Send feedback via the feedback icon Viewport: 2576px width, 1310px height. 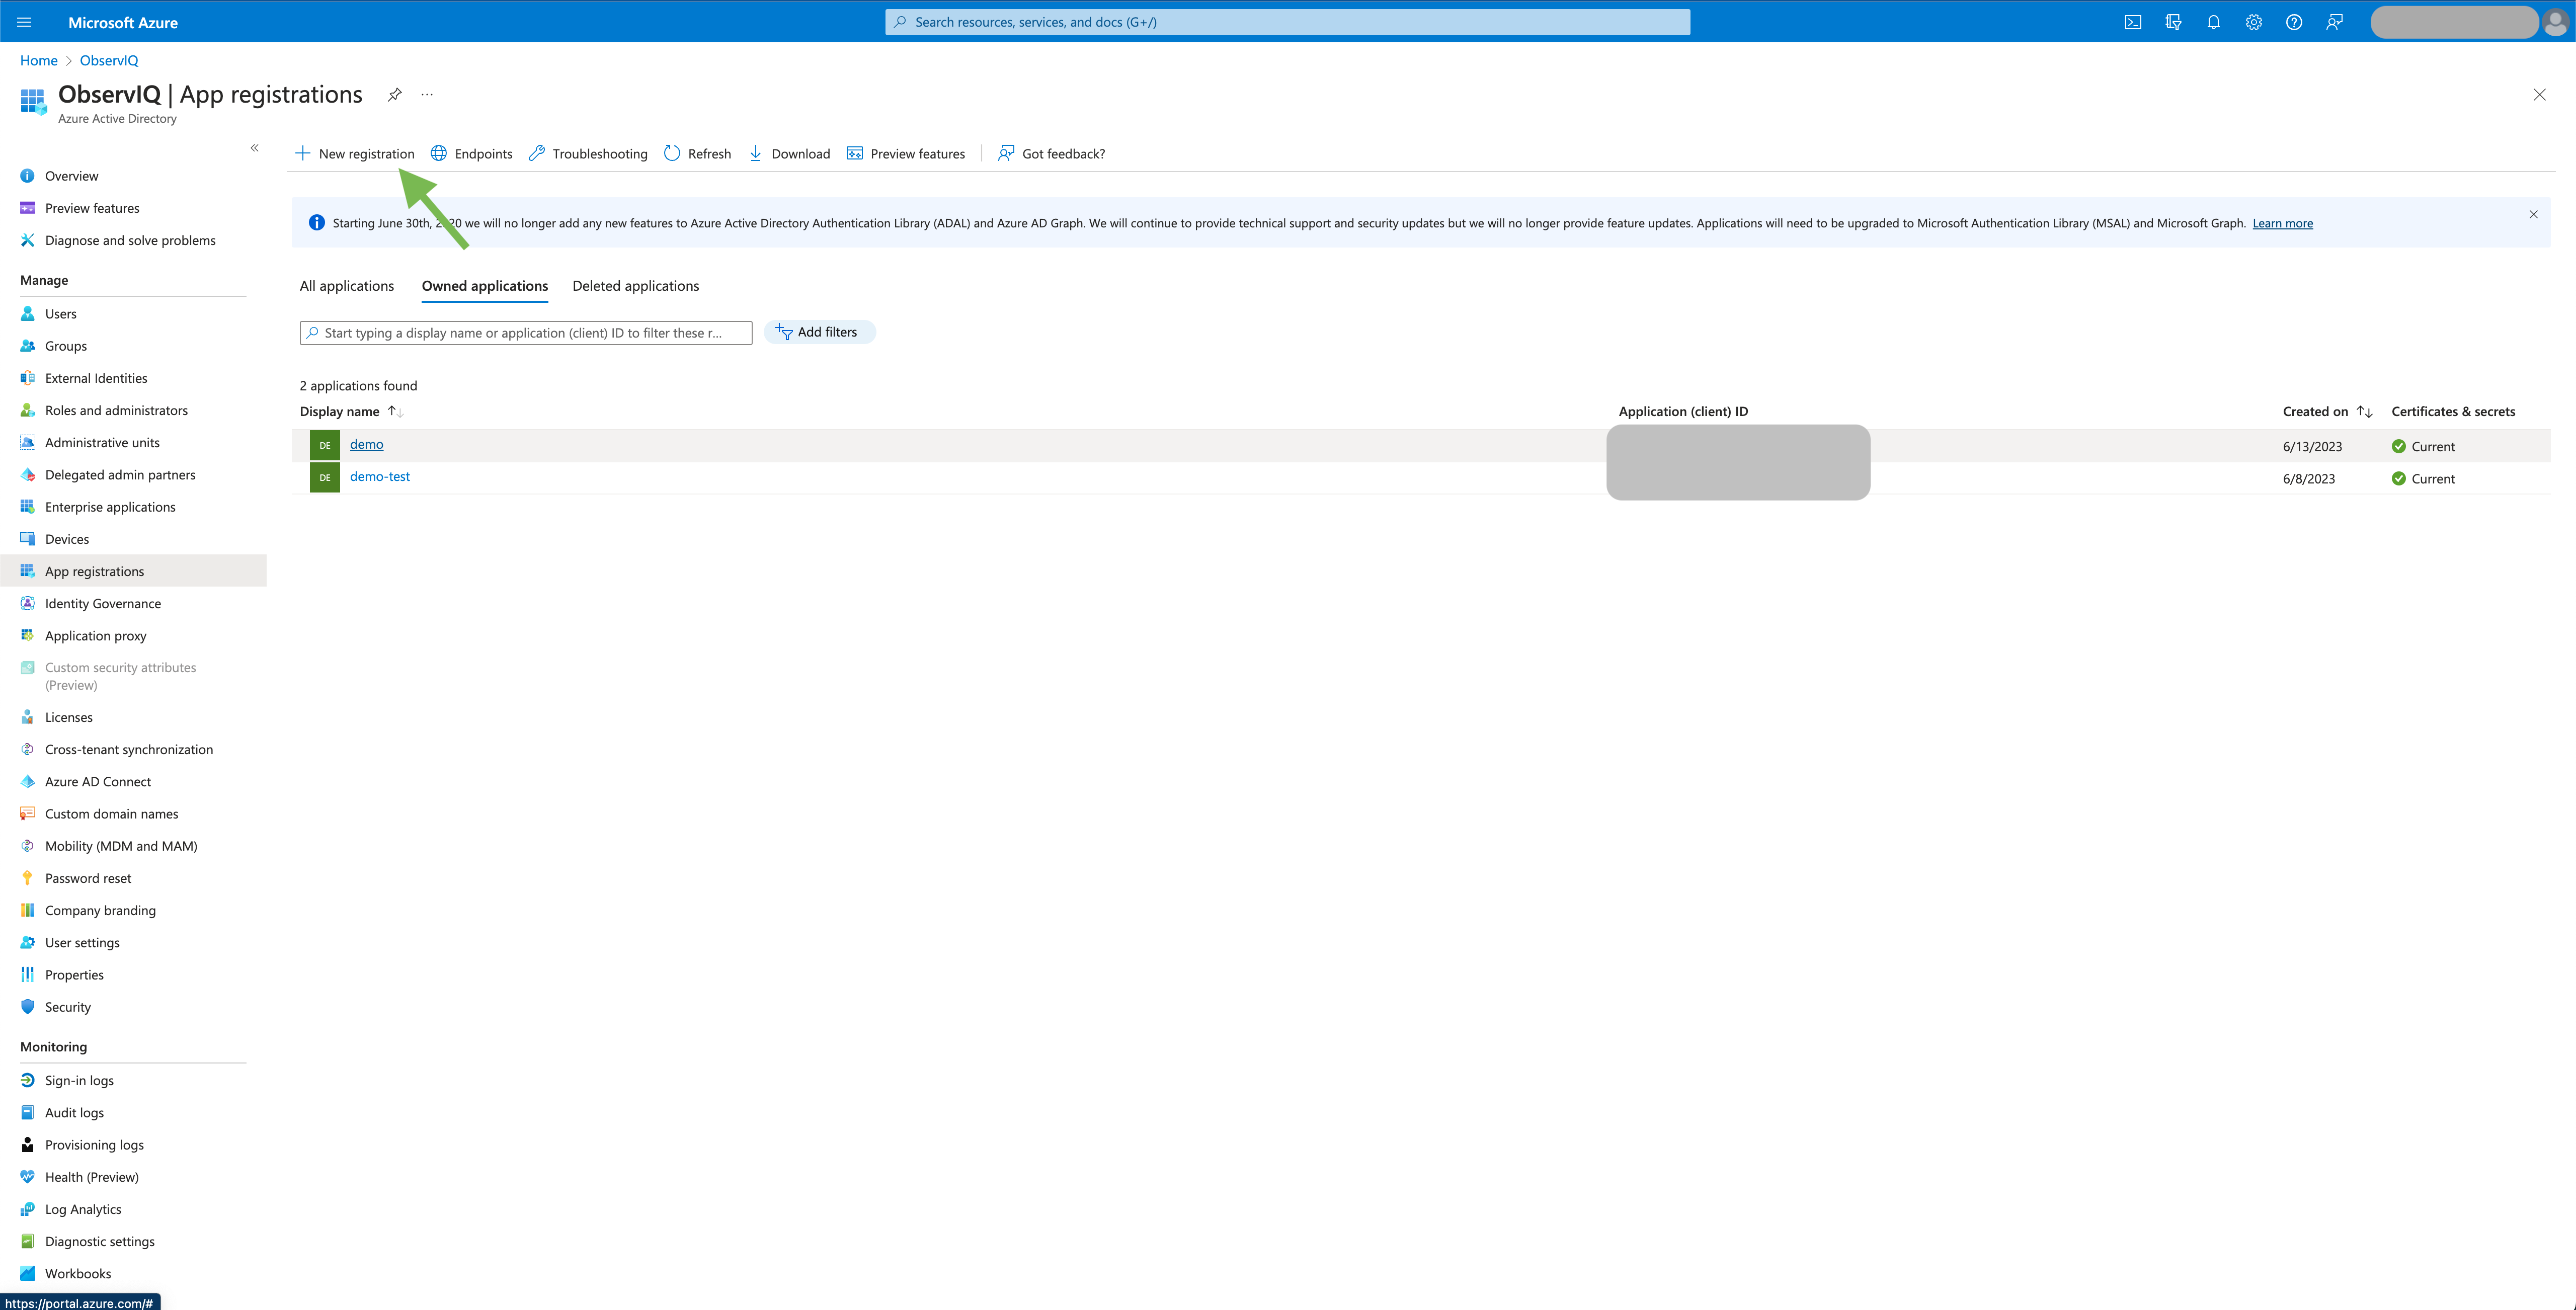(x=2335, y=21)
